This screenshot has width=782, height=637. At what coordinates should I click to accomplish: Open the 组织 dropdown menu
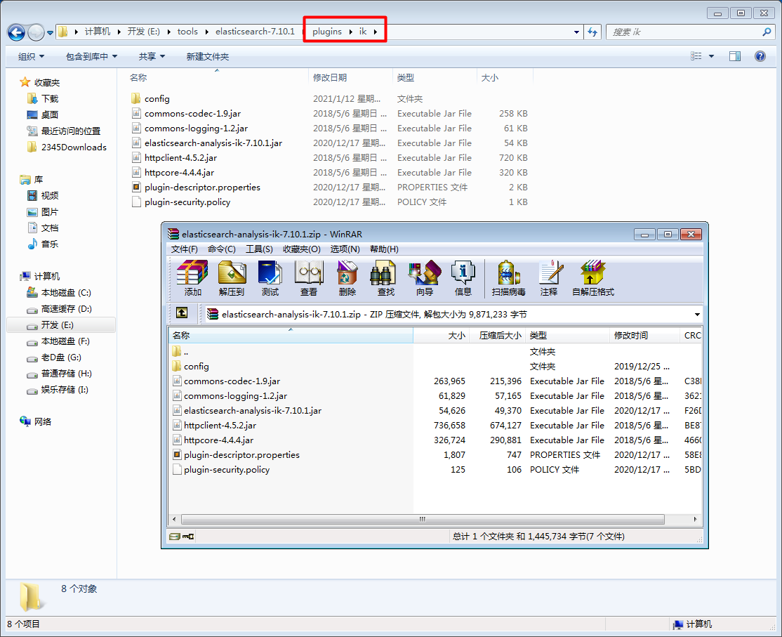point(31,56)
